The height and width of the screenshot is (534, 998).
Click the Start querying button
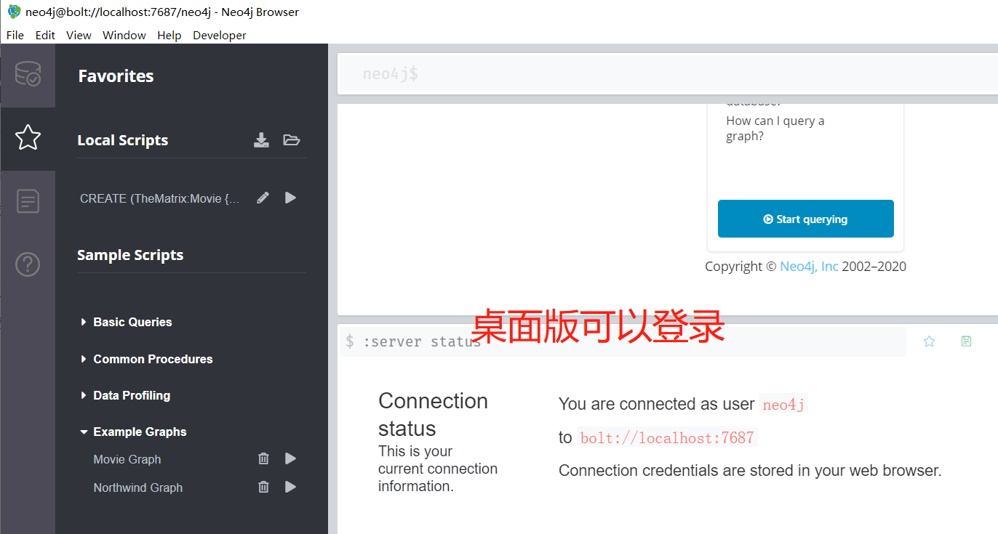[806, 219]
